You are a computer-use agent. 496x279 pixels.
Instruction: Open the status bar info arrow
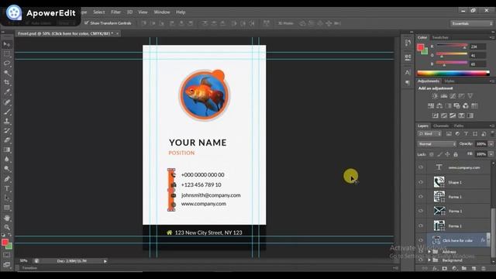tap(105, 261)
